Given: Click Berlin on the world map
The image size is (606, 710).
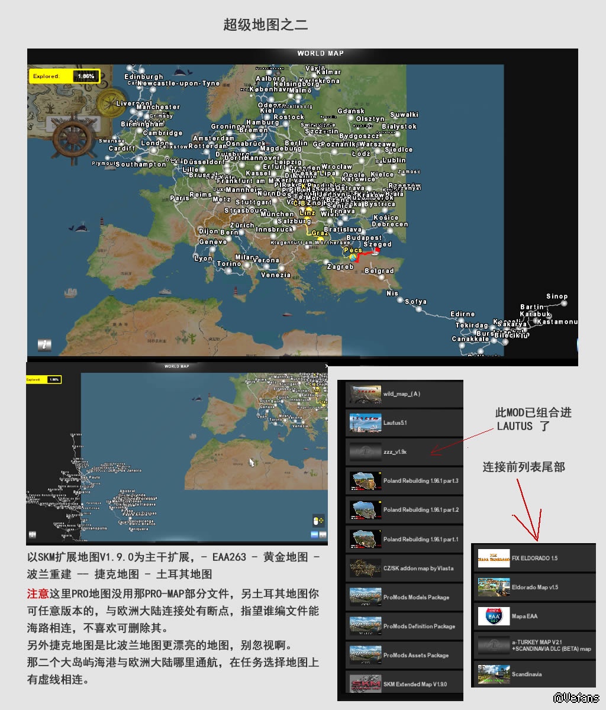Looking at the screenshot, I should click(296, 143).
